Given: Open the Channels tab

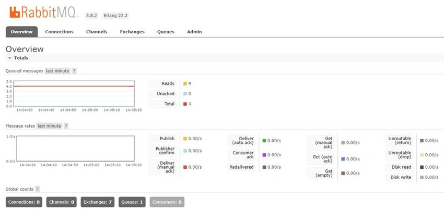Looking at the screenshot, I should pos(97,32).
